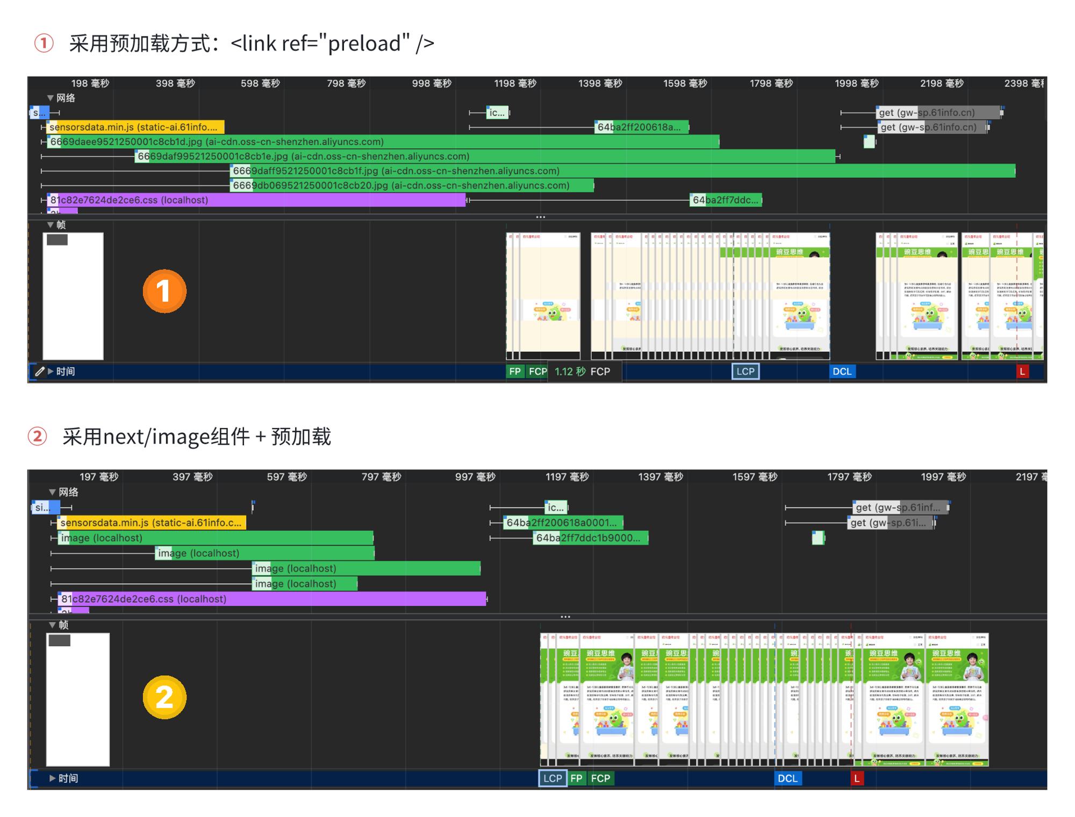1075x817 pixels.
Task: Click the DCL marker in first timeline
Action: coord(841,371)
